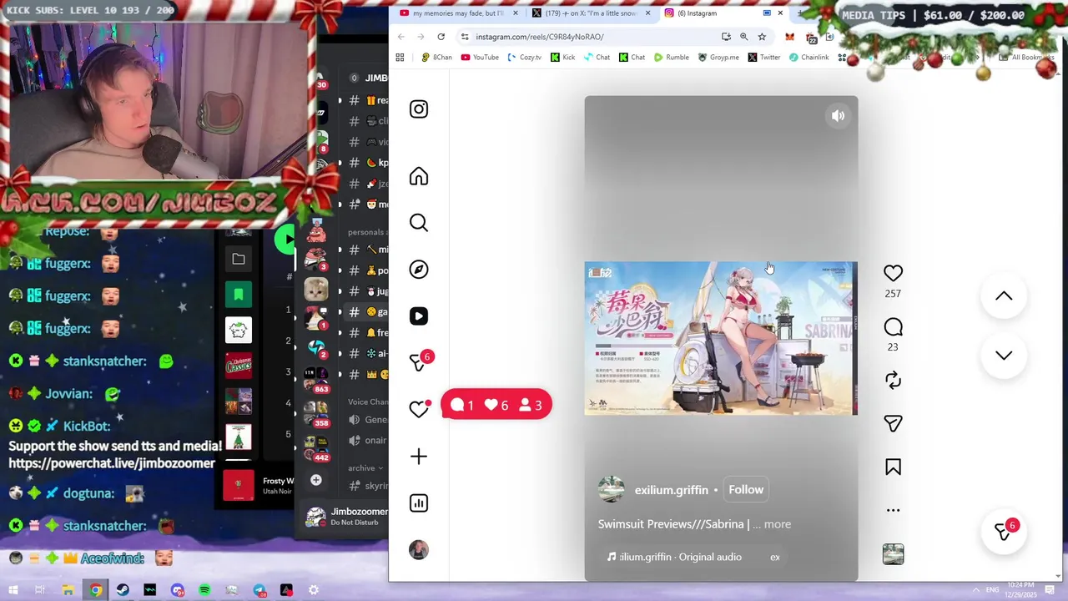This screenshot has width=1068, height=601.
Task: Open Rumble bookmark
Action: click(671, 58)
